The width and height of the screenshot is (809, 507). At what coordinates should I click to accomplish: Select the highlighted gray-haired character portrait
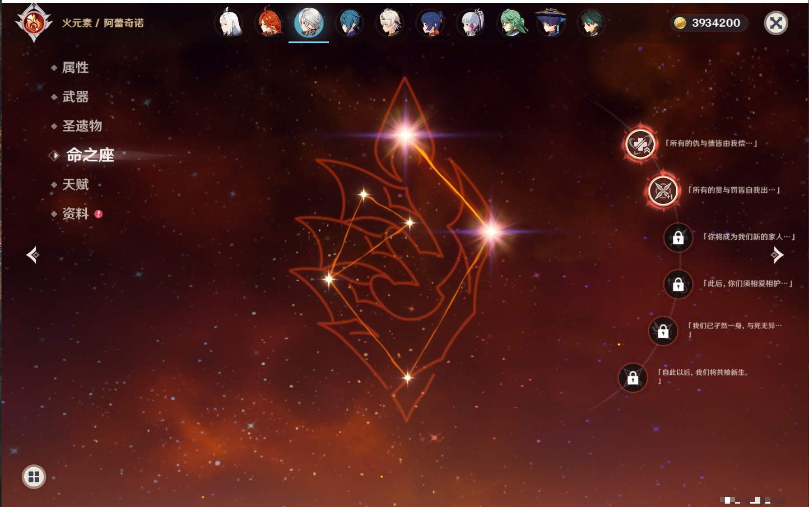click(x=309, y=23)
